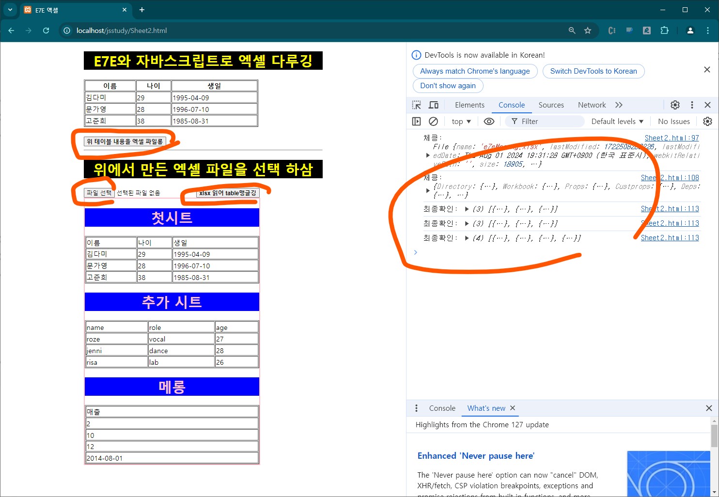Close the What's new tab
Screen dimensions: 719x497
513,408
